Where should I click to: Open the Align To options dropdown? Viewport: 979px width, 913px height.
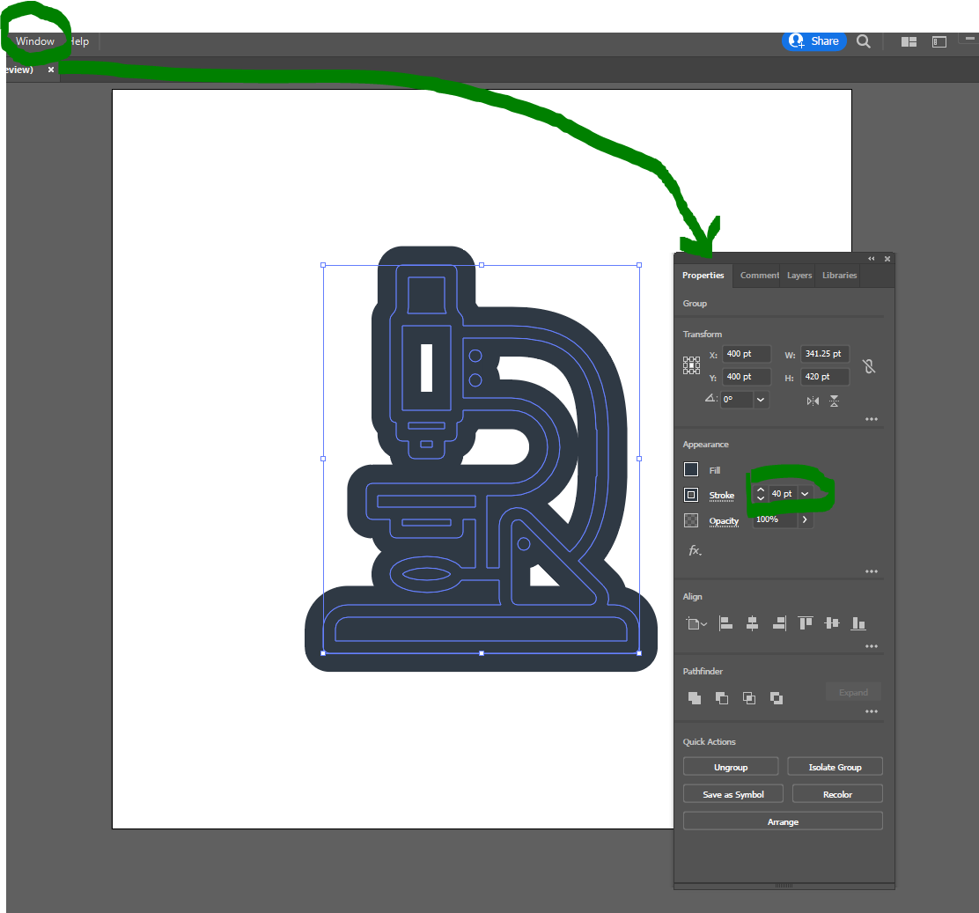pyautogui.click(x=696, y=623)
